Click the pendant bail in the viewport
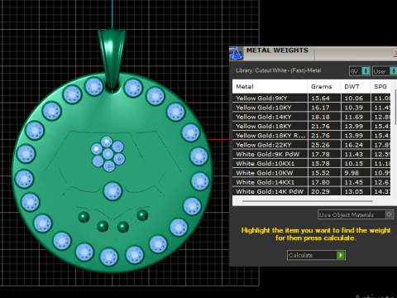Screen dimensions: 397x298 112,58
